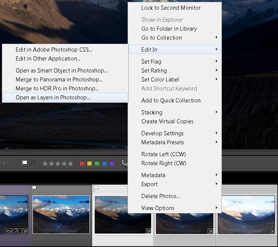Choose Merge to HDR Pro in Photoshop

pos(57,89)
